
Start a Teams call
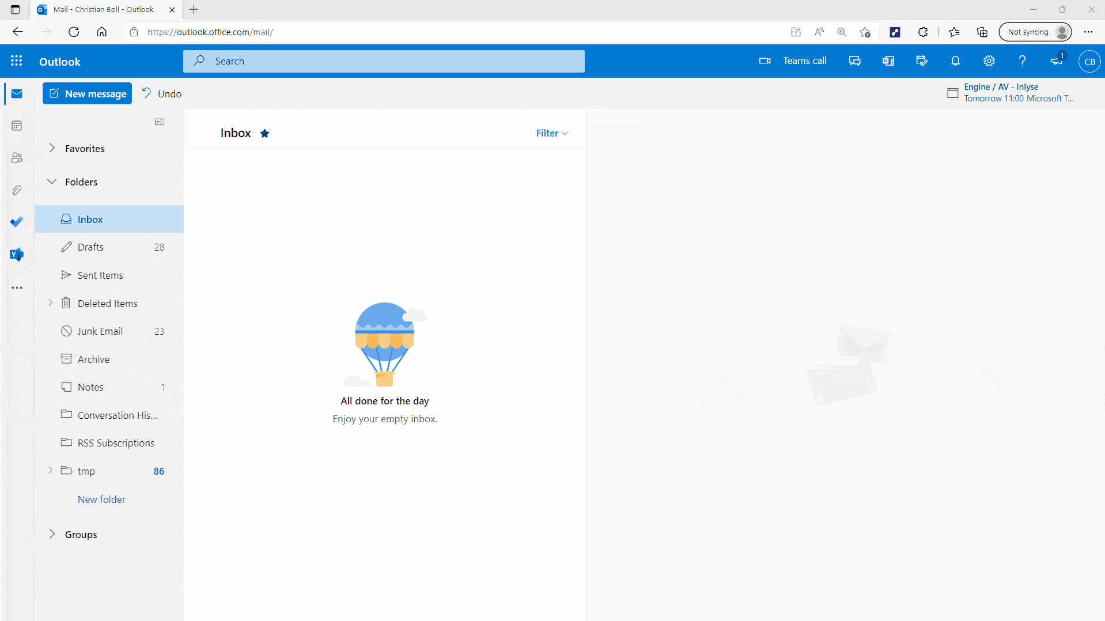pos(793,61)
